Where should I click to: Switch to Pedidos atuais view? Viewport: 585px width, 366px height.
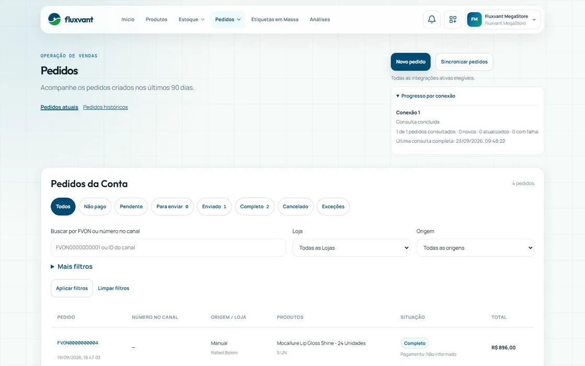coord(60,107)
